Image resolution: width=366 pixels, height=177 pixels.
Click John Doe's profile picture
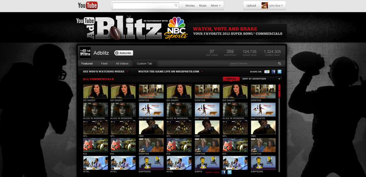[265, 6]
